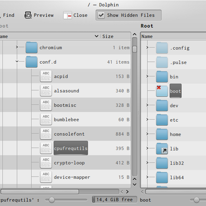
Task: Click the sort order arrow in left header
Action: click(96, 36)
